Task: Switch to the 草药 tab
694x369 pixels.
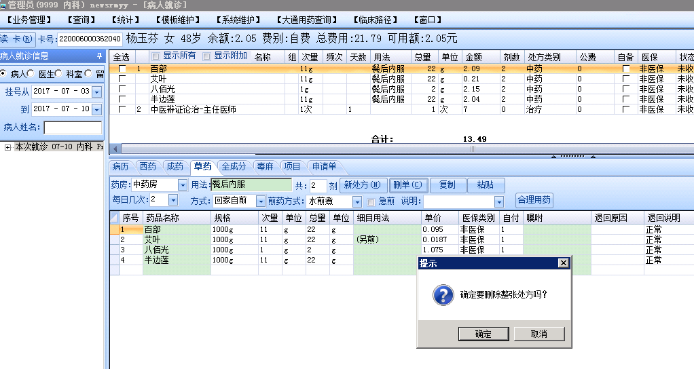Action: click(203, 167)
